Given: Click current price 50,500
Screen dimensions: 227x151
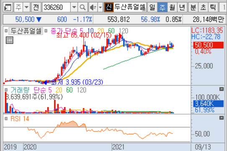Looking at the screenshot, I should pos(25,19).
